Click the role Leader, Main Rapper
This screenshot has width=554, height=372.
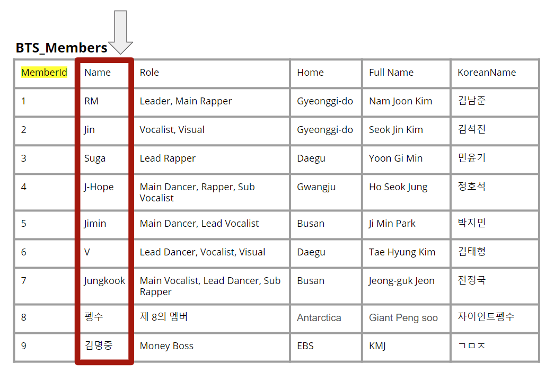186,101
